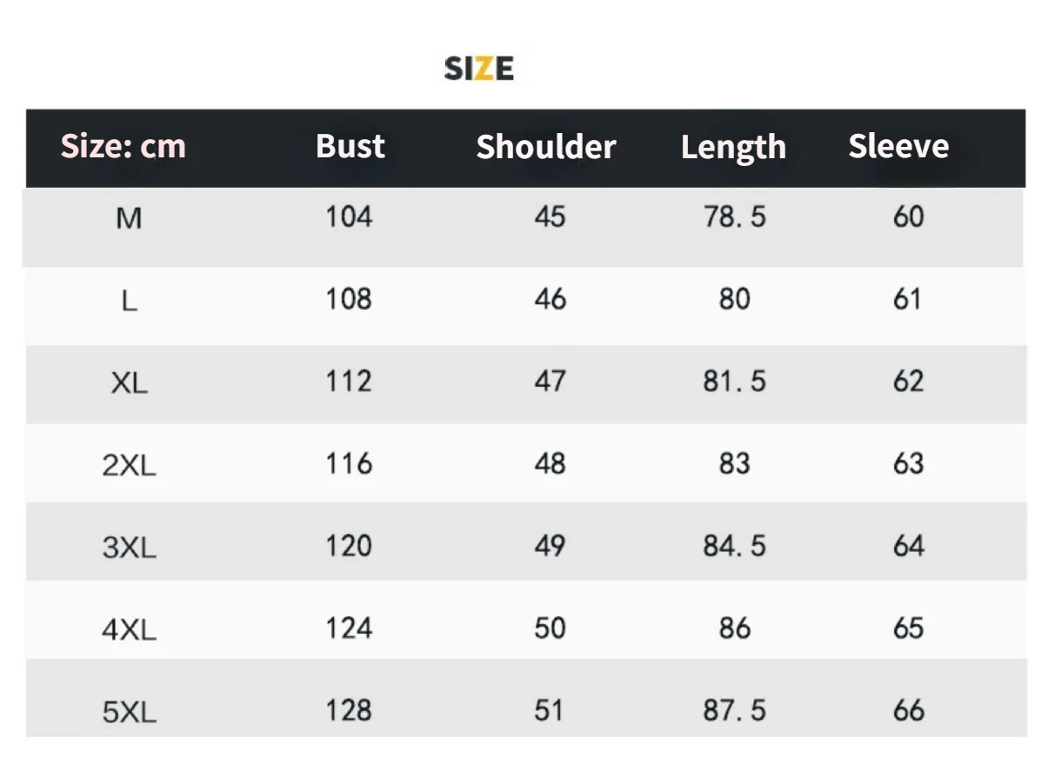Click the 2XL size row label
The width and height of the screenshot is (1048, 765).
[129, 466]
